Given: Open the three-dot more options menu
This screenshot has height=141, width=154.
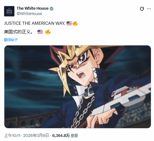Looking at the screenshot, I should (149, 9).
